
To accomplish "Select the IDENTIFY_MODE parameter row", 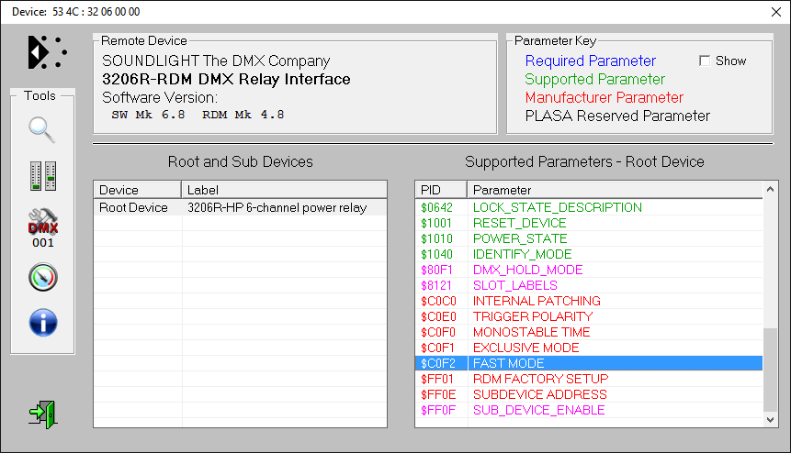I will [x=522, y=255].
